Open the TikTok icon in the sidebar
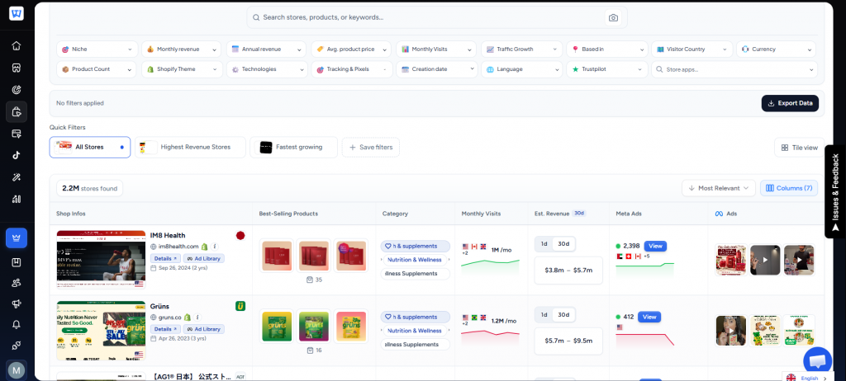This screenshot has height=381, width=846. click(x=17, y=155)
